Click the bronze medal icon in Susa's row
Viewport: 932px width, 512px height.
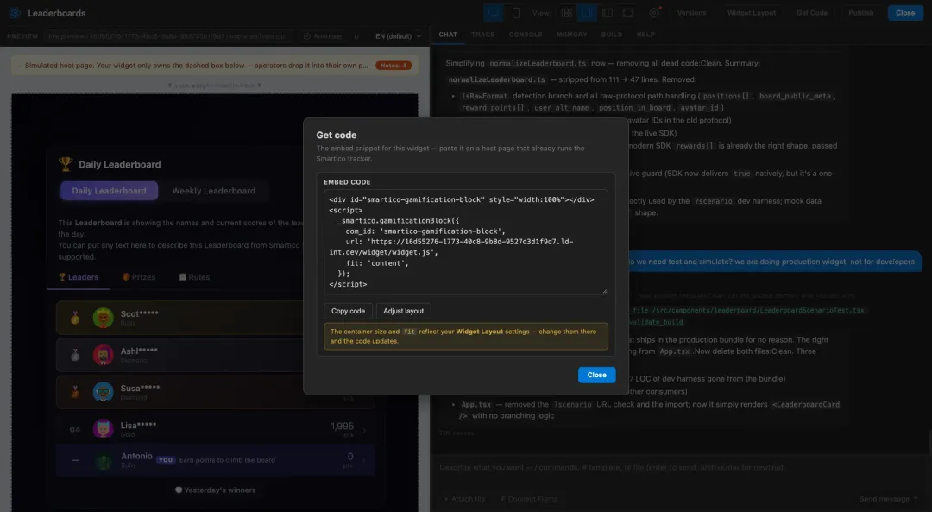75,392
